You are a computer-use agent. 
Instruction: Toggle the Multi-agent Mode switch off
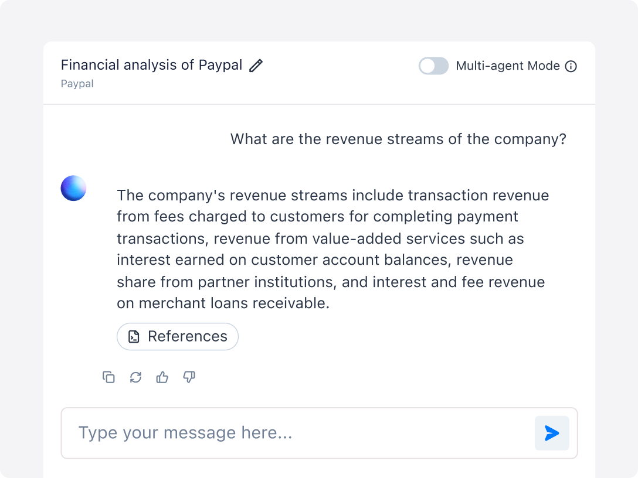tap(433, 66)
